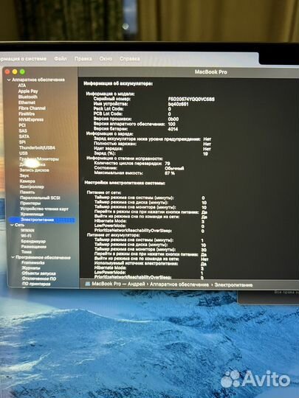Select the highlighted Электропитание item
The height and width of the screenshot is (398, 299).
[42, 220]
